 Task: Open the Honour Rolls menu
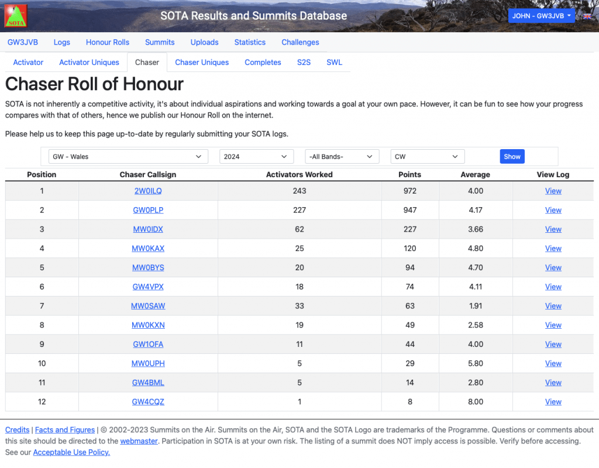pyautogui.click(x=108, y=42)
